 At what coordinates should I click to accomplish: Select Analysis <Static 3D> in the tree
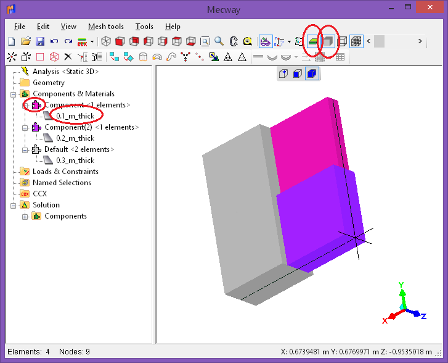point(66,72)
